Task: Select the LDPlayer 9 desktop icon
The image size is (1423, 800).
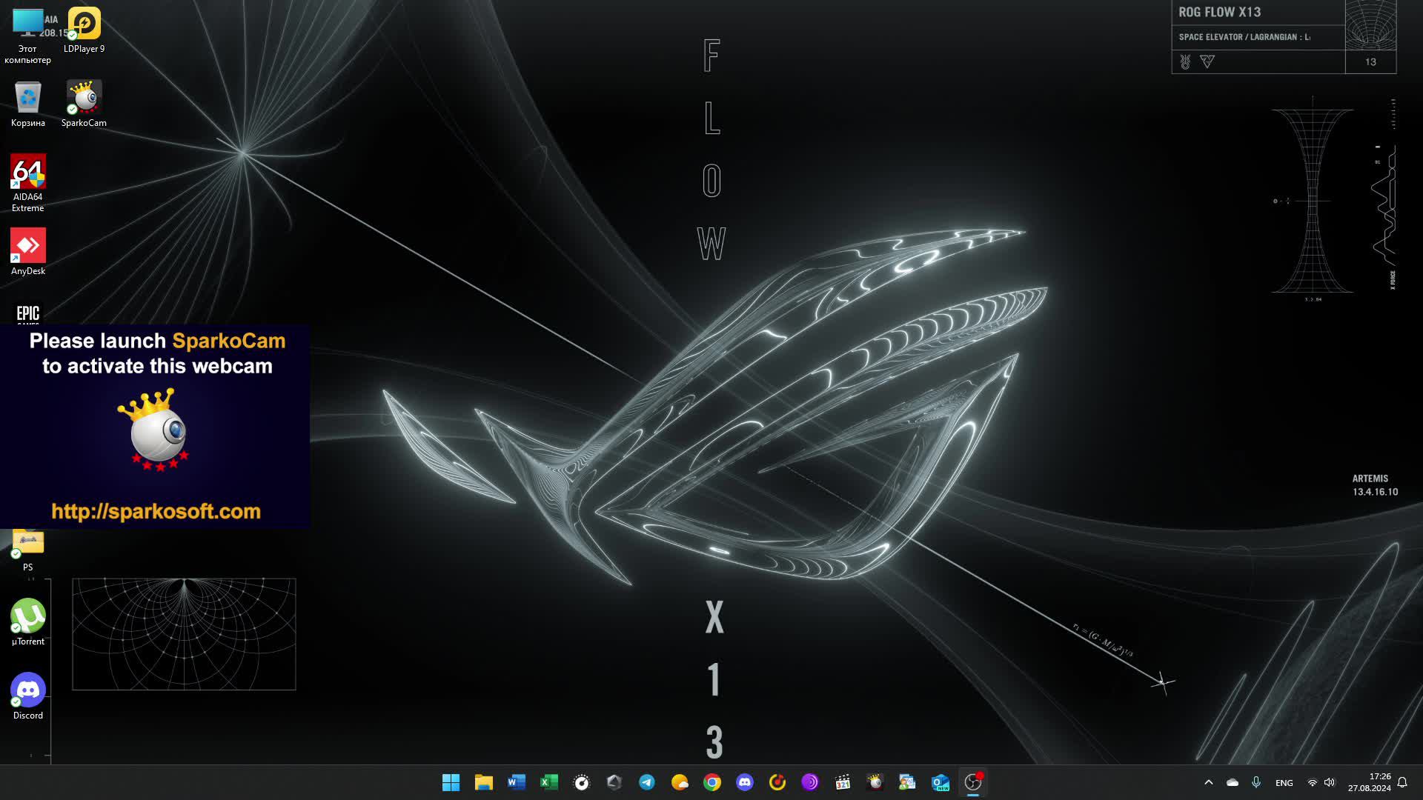Action: point(84,30)
